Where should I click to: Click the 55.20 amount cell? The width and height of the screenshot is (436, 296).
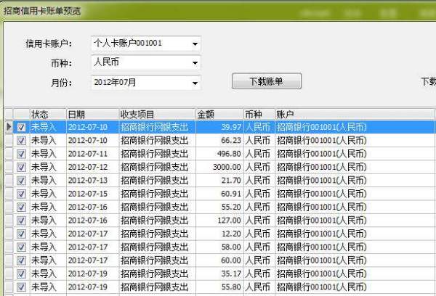(219, 207)
